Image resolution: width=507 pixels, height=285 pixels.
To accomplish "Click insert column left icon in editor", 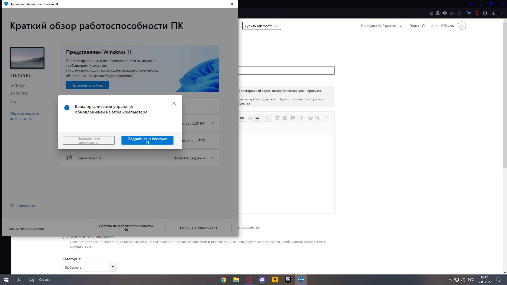I will click(293, 118).
